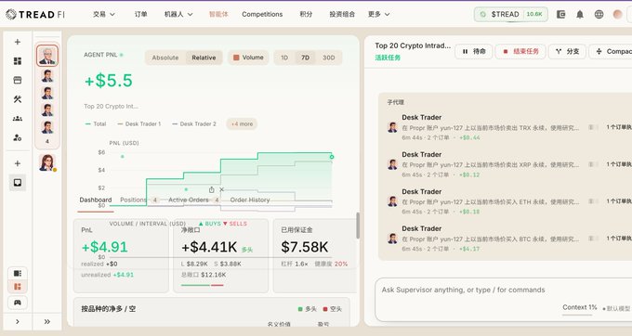The width and height of the screenshot is (632, 336).
Task: Click the dashboard panel vertical scrollbar
Action: 358,226
